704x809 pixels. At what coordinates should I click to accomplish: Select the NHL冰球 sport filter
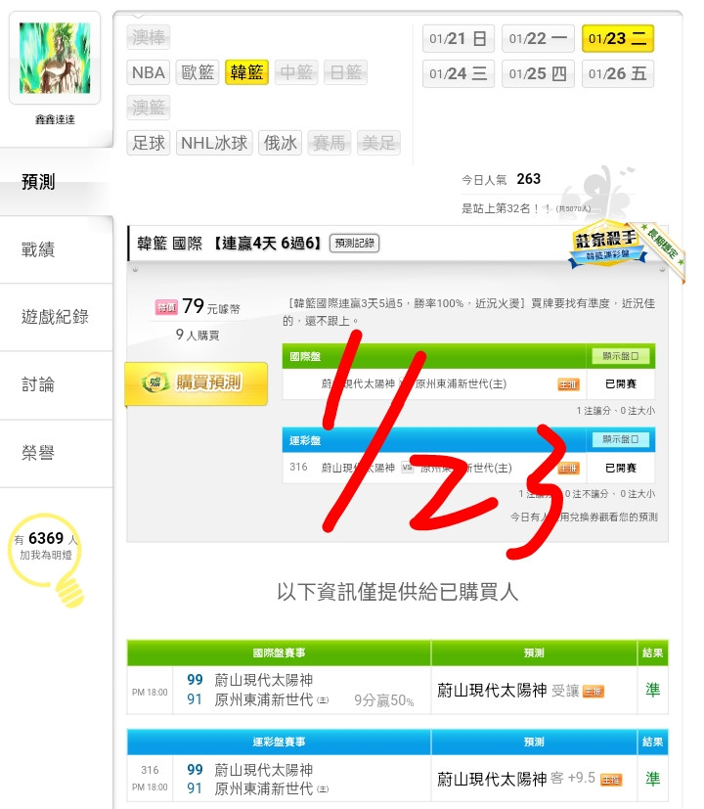coord(214,143)
